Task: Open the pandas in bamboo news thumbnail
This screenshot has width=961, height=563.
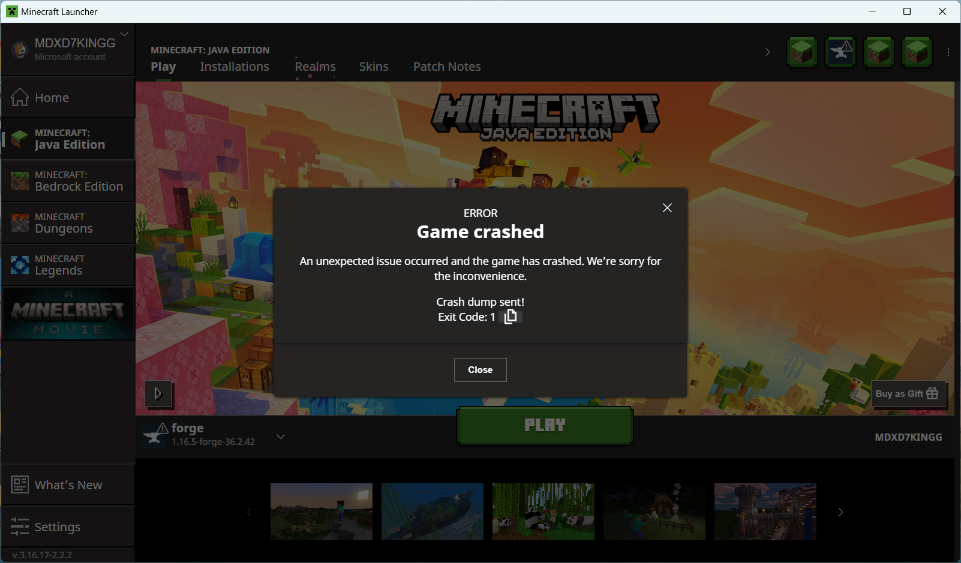Action: pos(543,511)
